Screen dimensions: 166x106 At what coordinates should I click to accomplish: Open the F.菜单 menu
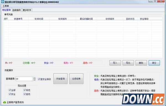pyautogui.click(x=6, y=6)
